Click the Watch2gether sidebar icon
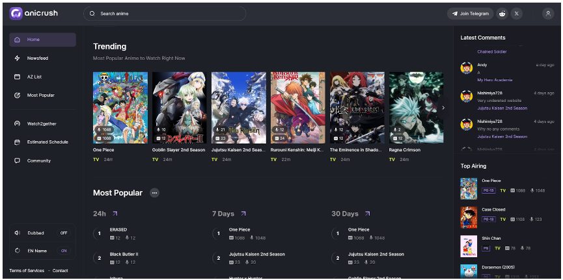Image resolution: width=563 pixels, height=280 pixels. (17, 123)
